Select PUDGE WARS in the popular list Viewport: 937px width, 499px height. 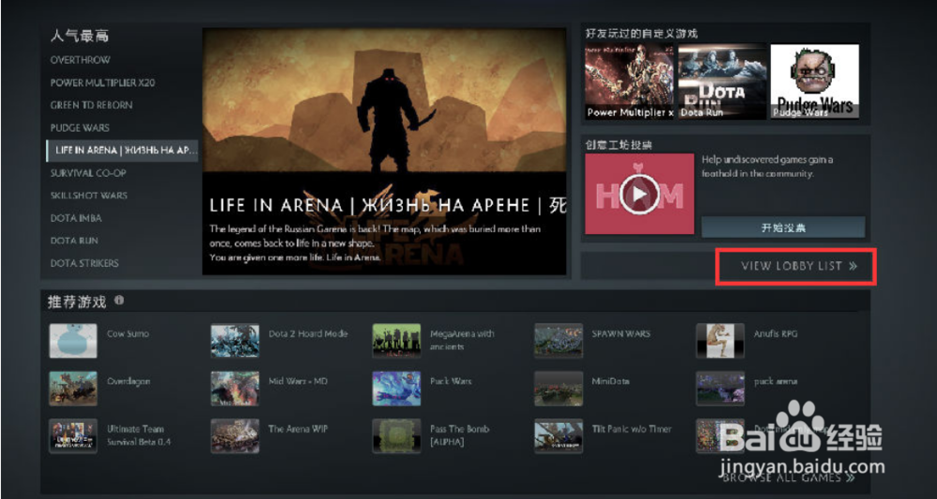tap(80, 127)
